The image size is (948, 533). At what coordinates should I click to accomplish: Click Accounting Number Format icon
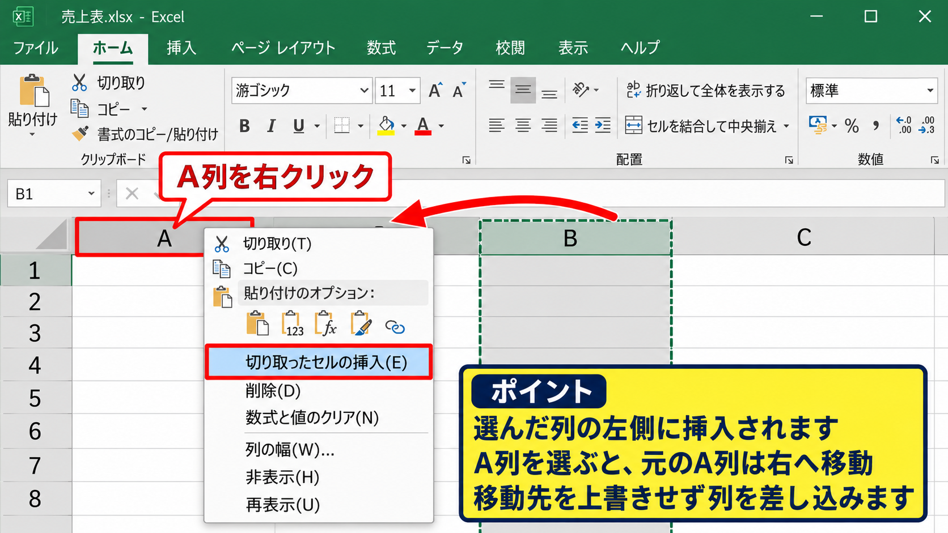(x=818, y=125)
